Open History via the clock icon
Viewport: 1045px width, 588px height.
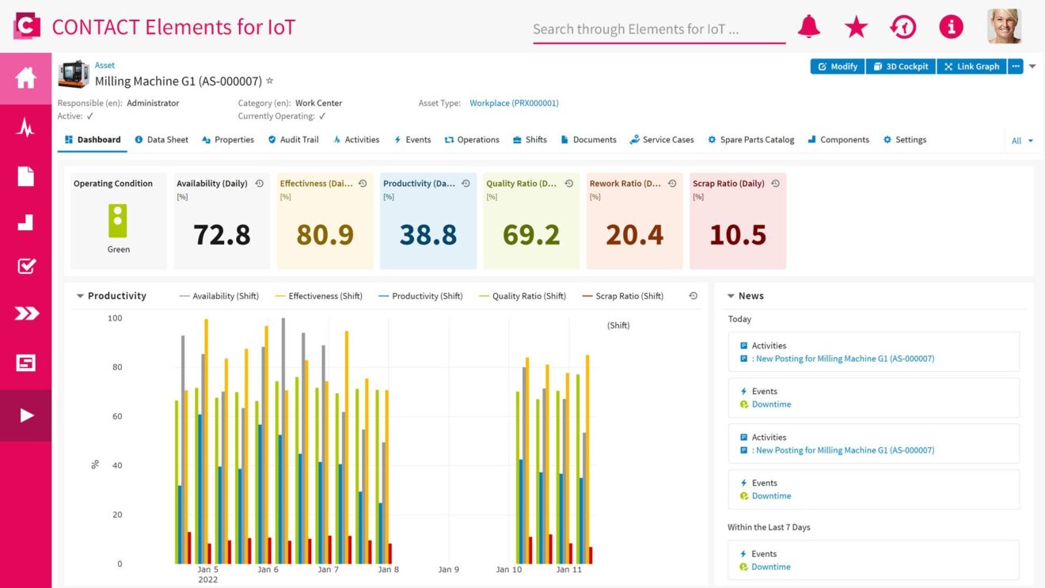(x=903, y=26)
